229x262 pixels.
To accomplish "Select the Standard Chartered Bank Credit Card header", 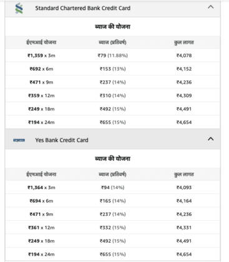I will pos(112,9).
